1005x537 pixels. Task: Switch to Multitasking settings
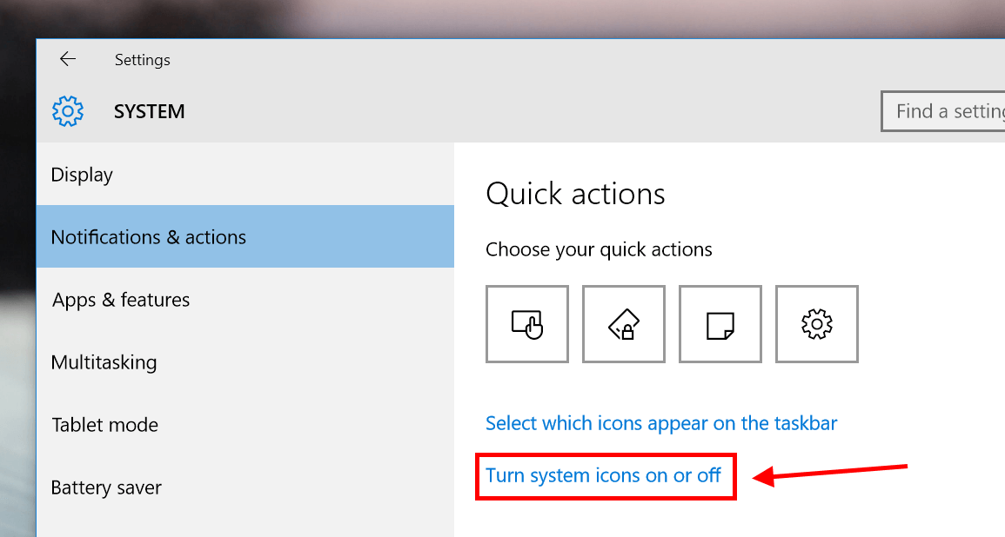click(x=245, y=362)
